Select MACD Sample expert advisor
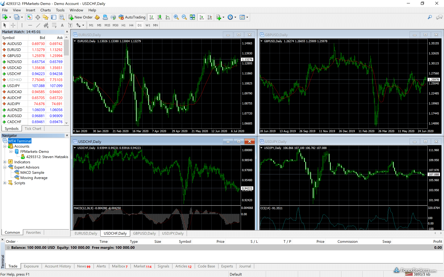The width and height of the screenshot is (444, 277). tap(32, 173)
